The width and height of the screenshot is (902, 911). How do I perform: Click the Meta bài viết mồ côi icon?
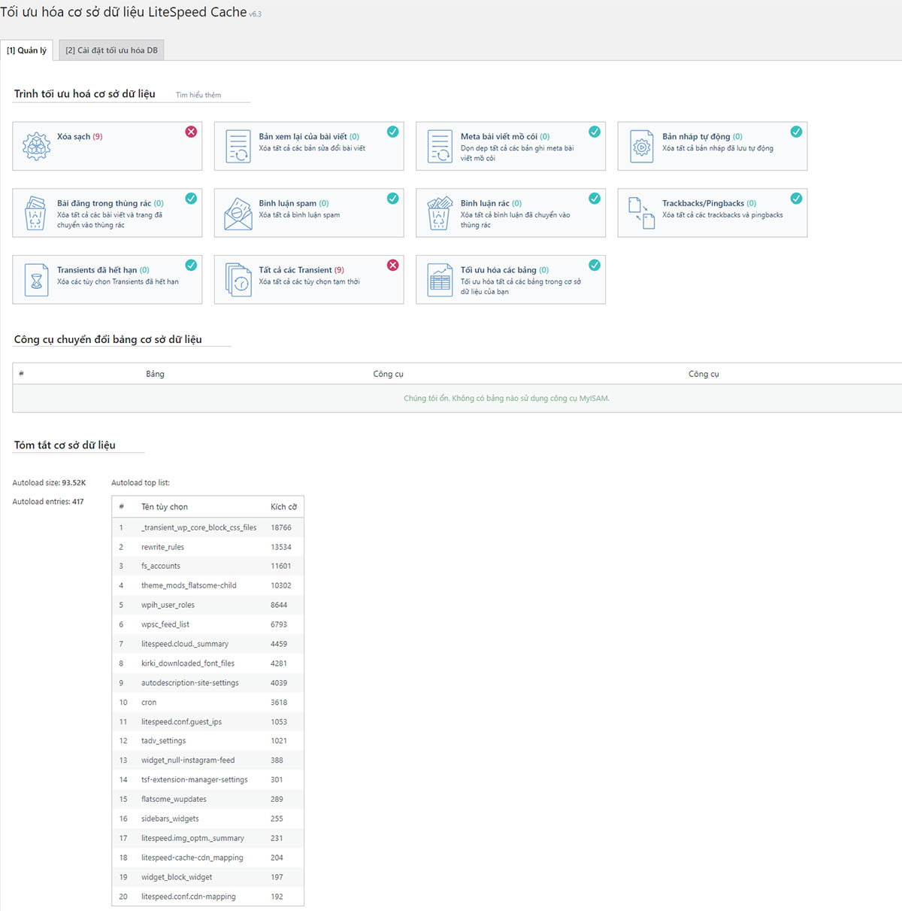click(440, 146)
